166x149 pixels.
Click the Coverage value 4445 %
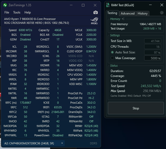click(x=156, y=76)
